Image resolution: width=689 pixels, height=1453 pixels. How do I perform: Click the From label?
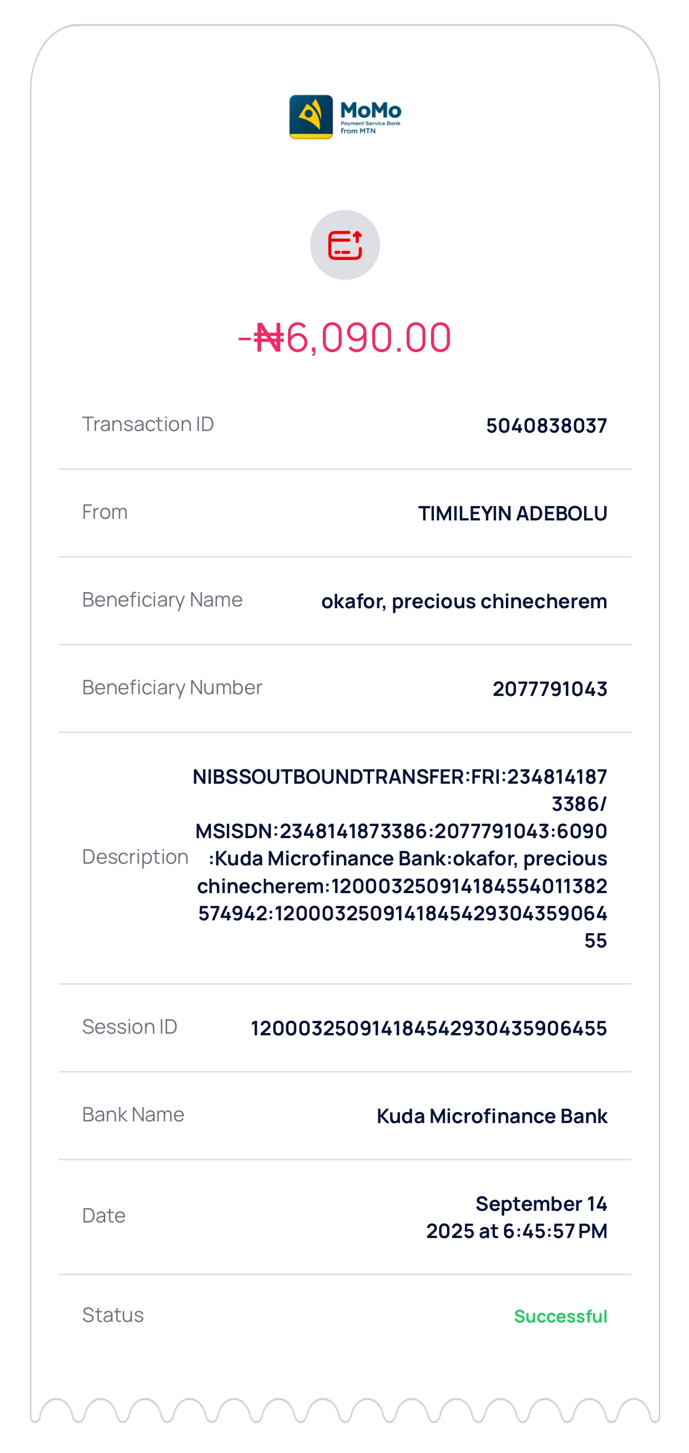coord(105,512)
